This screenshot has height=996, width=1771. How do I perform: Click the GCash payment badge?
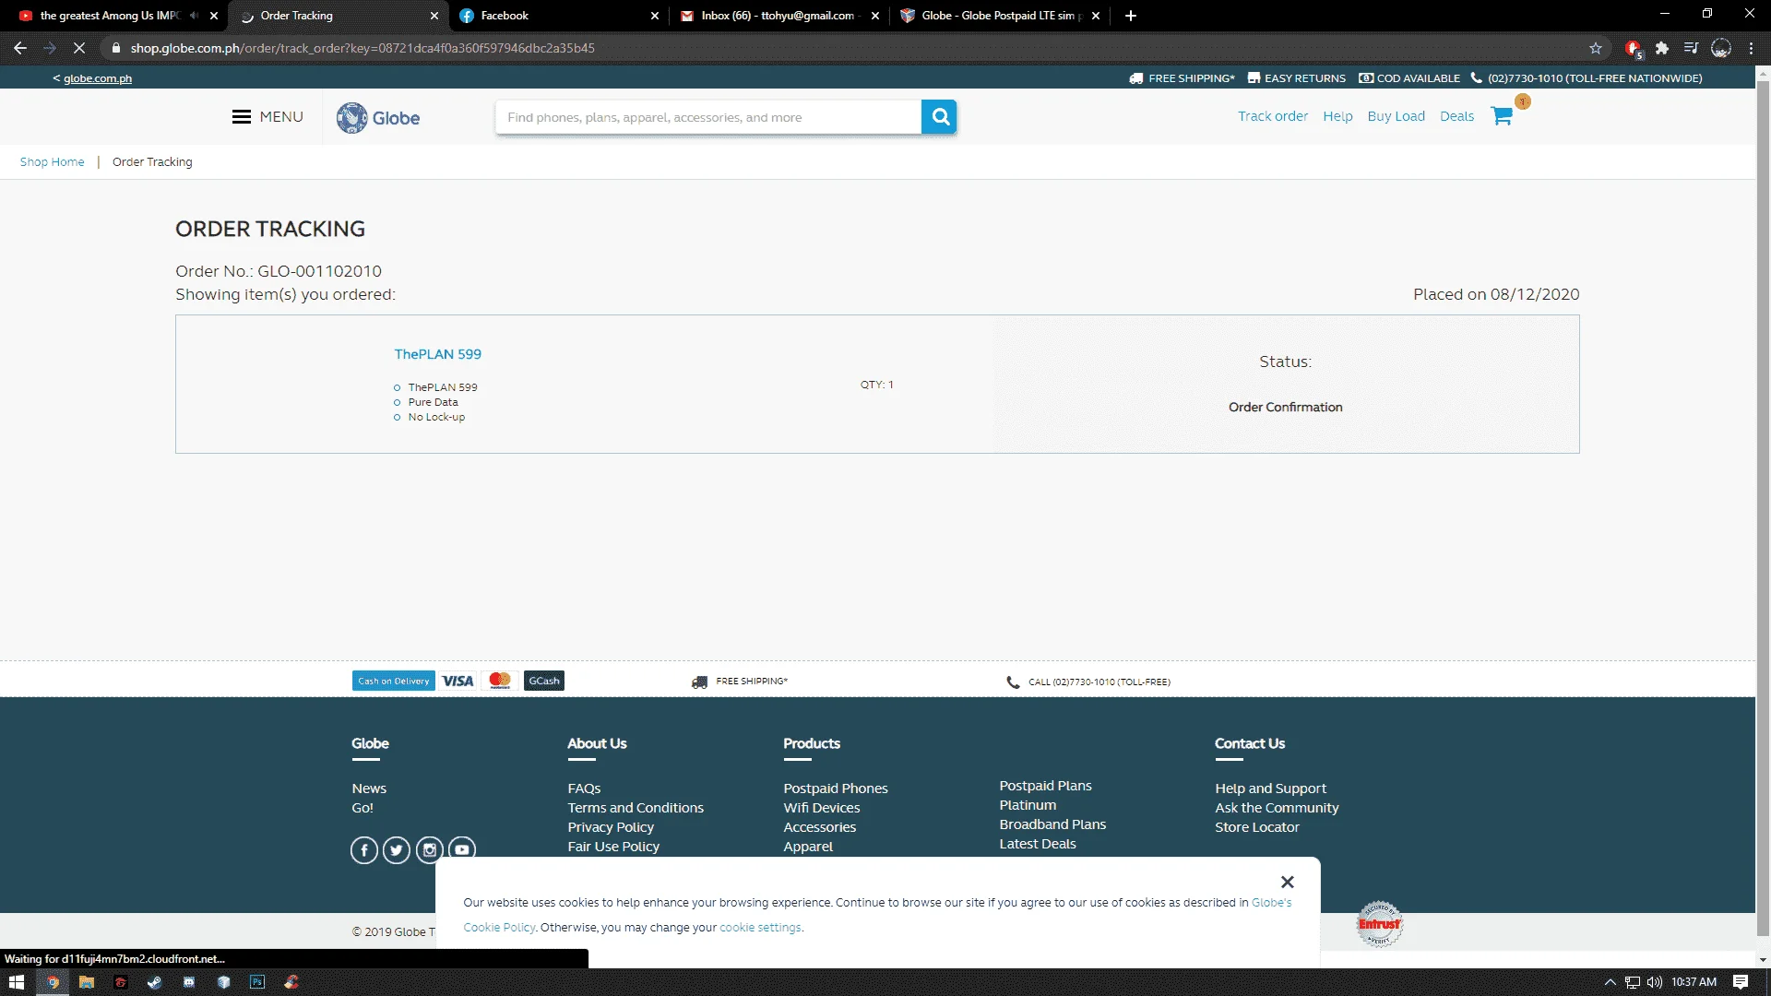click(x=544, y=681)
